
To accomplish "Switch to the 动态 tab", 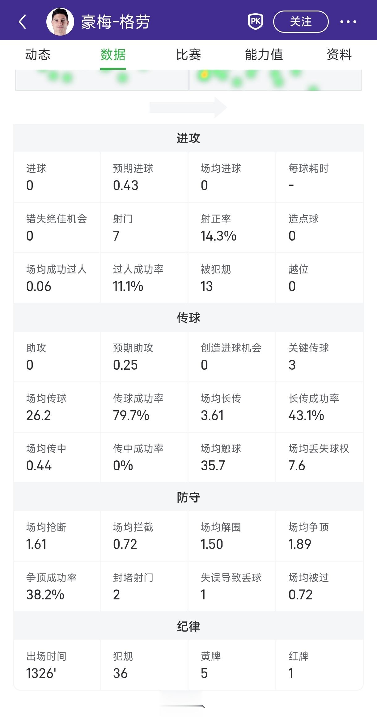I will [x=38, y=55].
